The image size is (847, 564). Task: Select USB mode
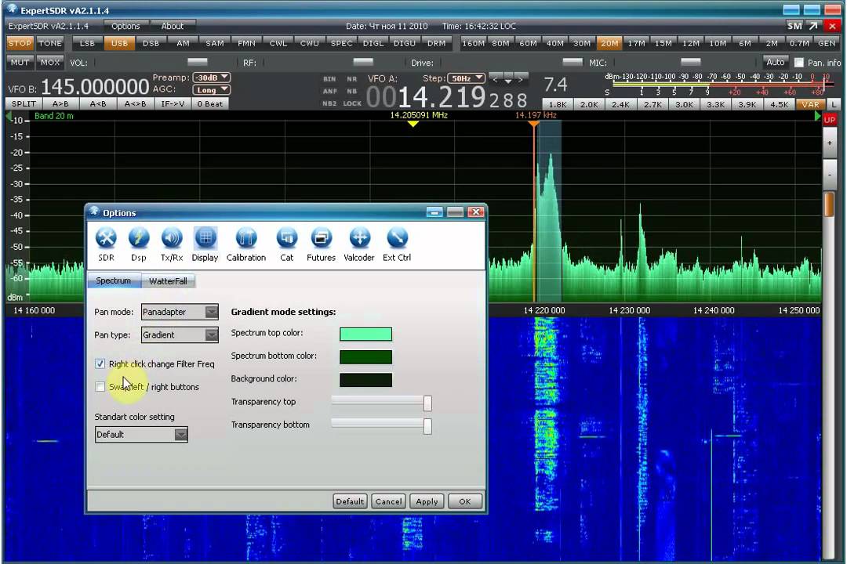coord(119,43)
